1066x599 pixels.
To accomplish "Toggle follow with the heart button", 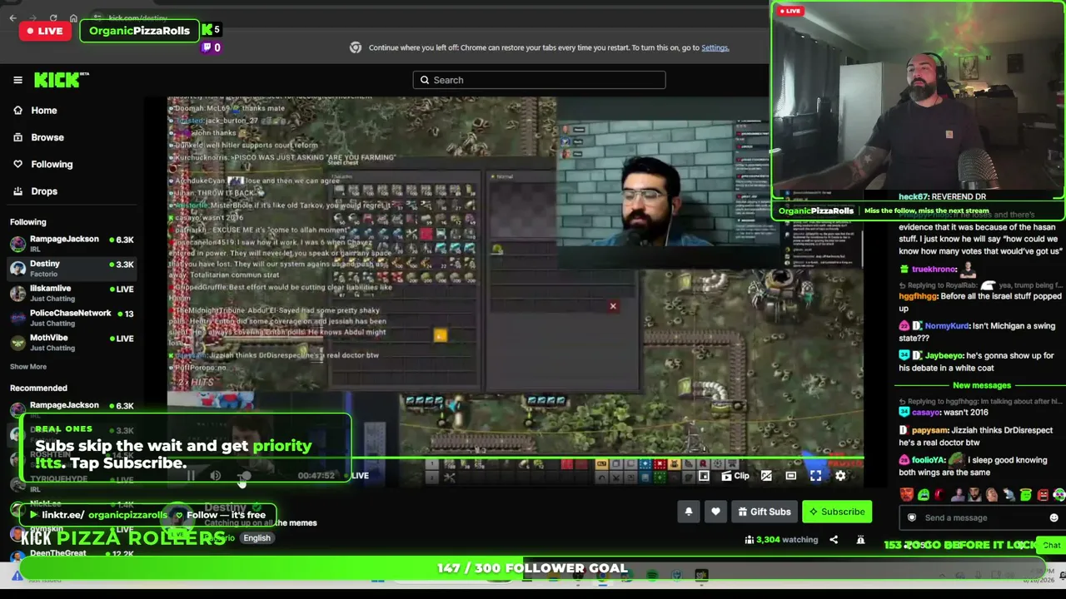I will (715, 512).
